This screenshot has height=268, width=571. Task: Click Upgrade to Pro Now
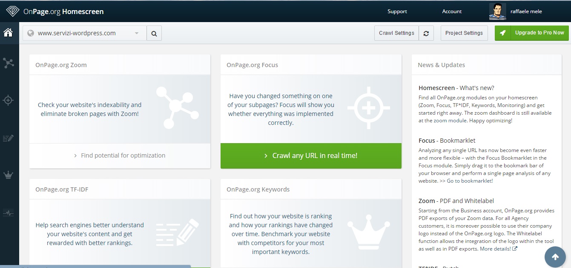coord(531,33)
